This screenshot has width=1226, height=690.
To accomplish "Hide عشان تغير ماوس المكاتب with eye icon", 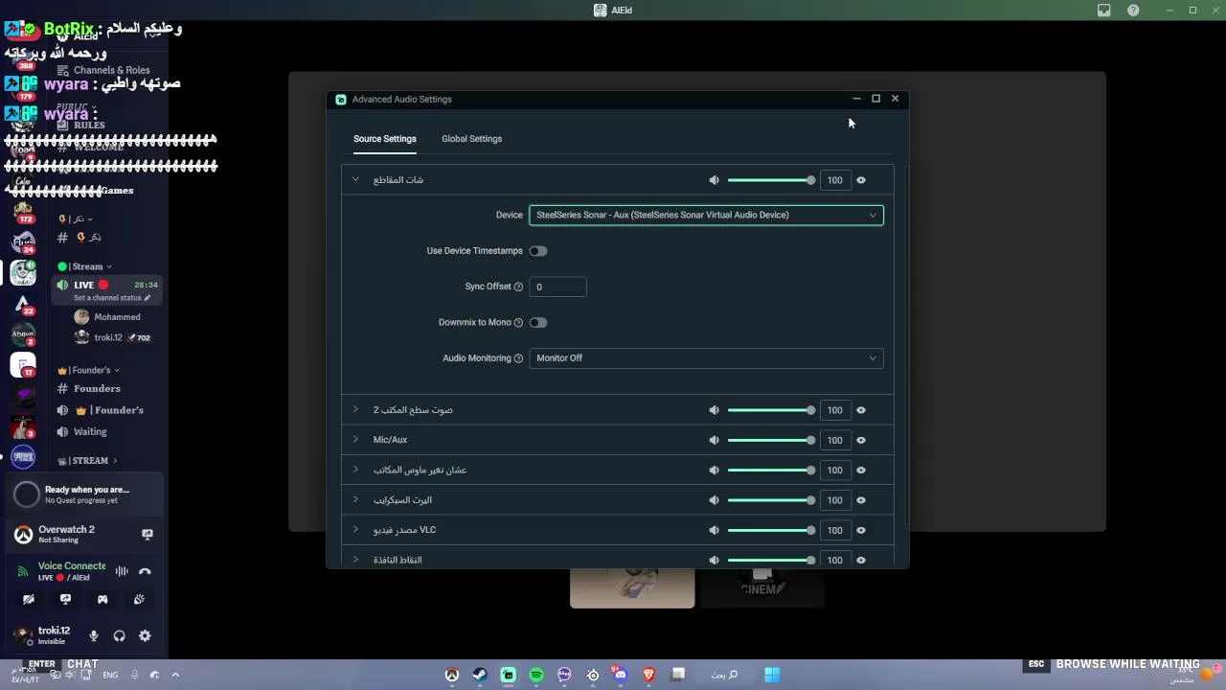I will click(x=861, y=470).
